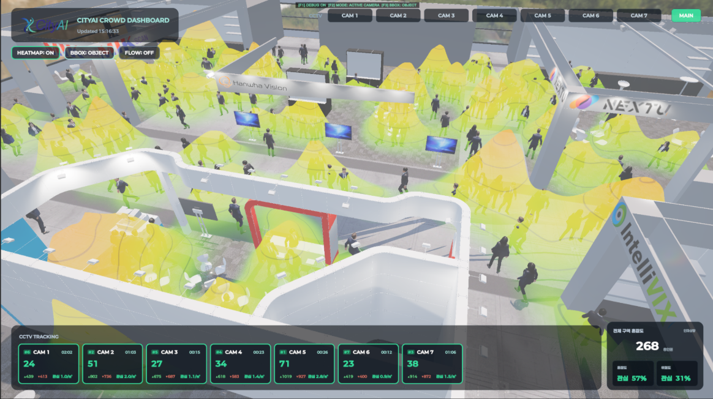Select the MAIN camera tab
The height and width of the screenshot is (399, 713).
coord(685,15)
